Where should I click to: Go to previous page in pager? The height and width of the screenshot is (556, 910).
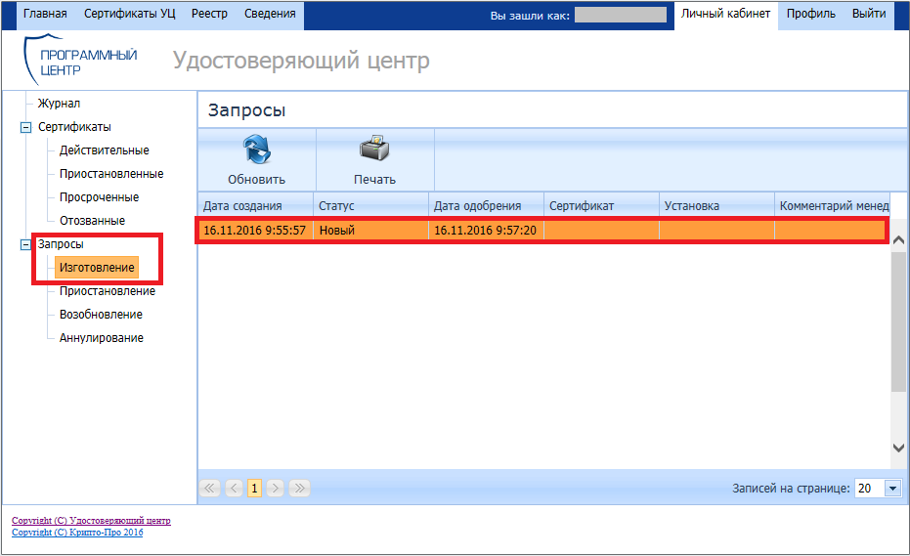pyautogui.click(x=234, y=488)
